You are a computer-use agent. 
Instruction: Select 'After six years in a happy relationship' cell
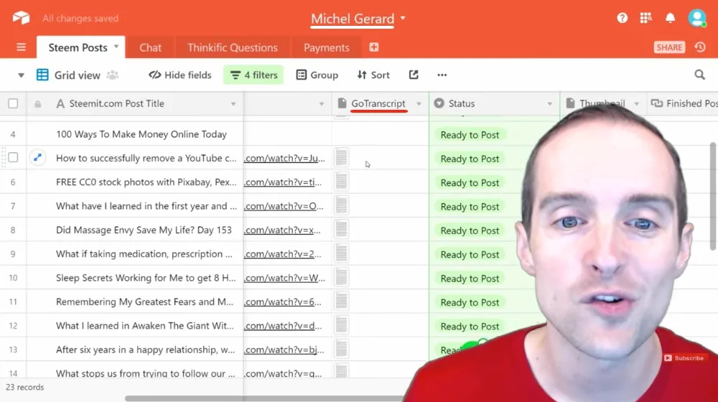pos(145,350)
